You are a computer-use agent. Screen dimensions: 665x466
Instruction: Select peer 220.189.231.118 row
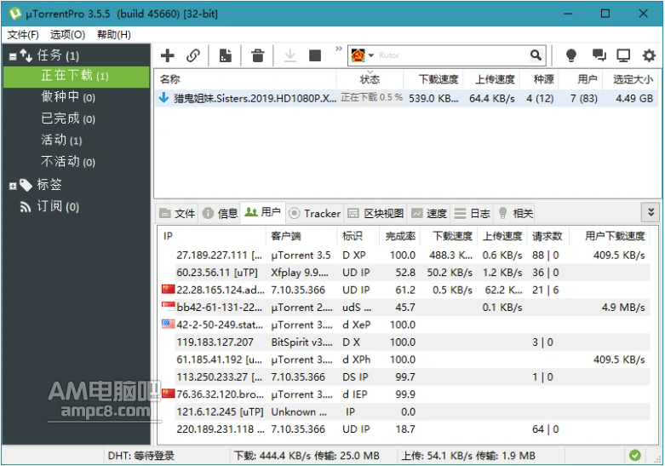[x=404, y=429]
